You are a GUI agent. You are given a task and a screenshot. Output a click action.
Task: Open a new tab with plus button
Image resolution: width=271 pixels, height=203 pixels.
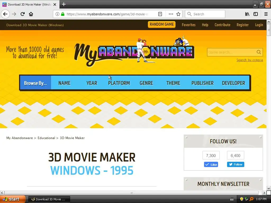[x=64, y=4]
